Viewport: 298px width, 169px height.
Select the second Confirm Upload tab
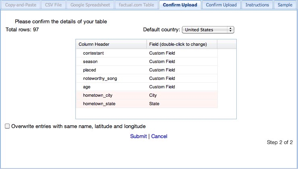221,5
